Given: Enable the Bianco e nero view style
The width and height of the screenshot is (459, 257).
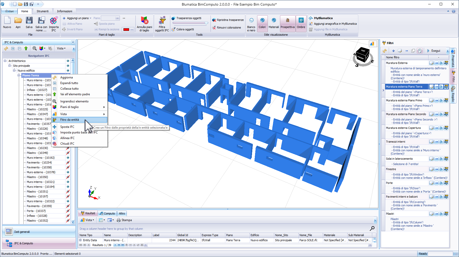Looking at the screenshot, I should [251, 24].
